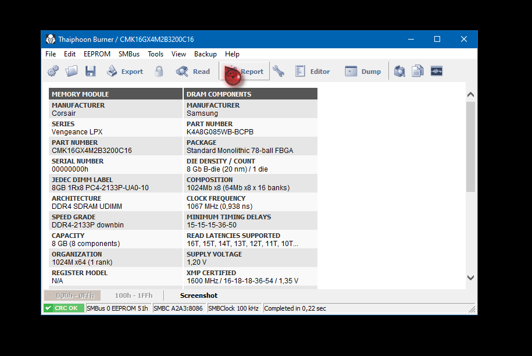Viewport: 532px width, 356px height.
Task: Click the Dump toolbar button
Action: click(363, 72)
